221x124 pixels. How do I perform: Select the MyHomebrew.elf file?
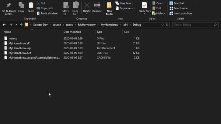click(x=19, y=43)
